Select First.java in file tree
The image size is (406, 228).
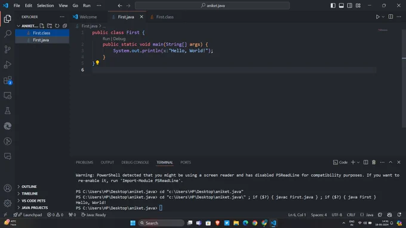(42, 40)
